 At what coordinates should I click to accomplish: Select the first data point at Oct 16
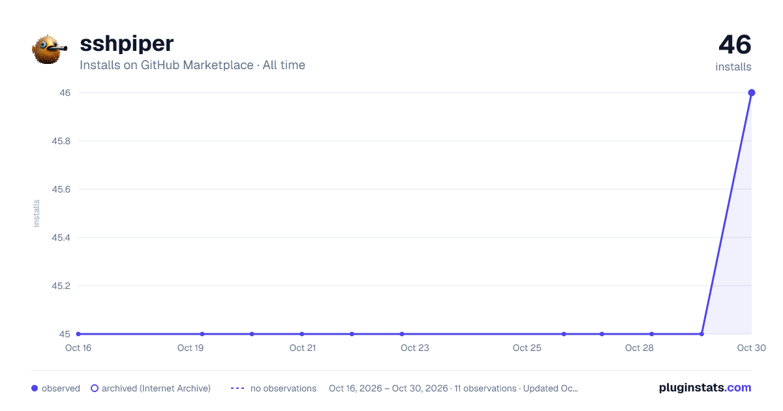(x=78, y=334)
